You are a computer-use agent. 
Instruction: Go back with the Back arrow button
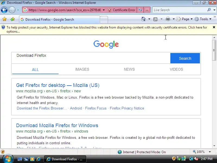(4, 10)
